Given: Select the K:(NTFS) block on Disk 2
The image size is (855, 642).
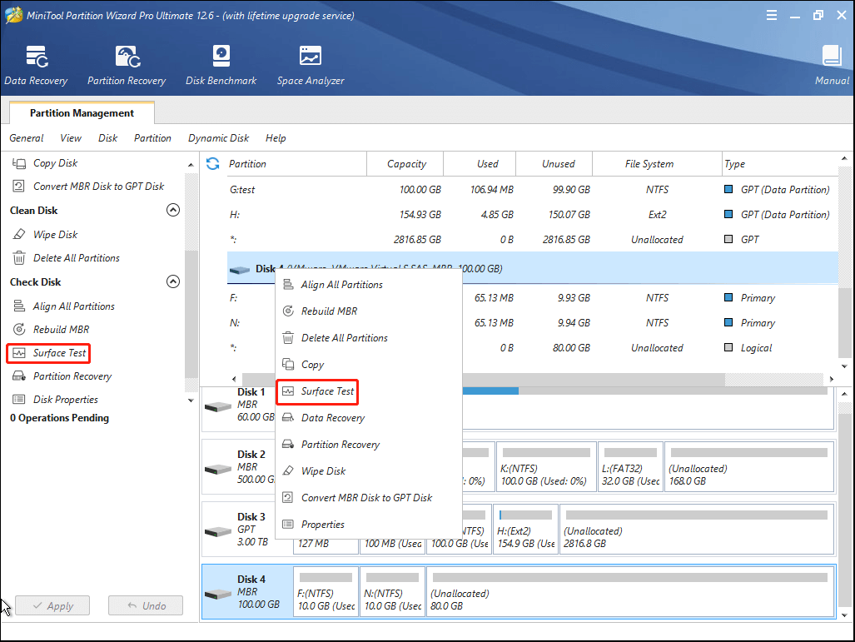Looking at the screenshot, I should pyautogui.click(x=546, y=467).
